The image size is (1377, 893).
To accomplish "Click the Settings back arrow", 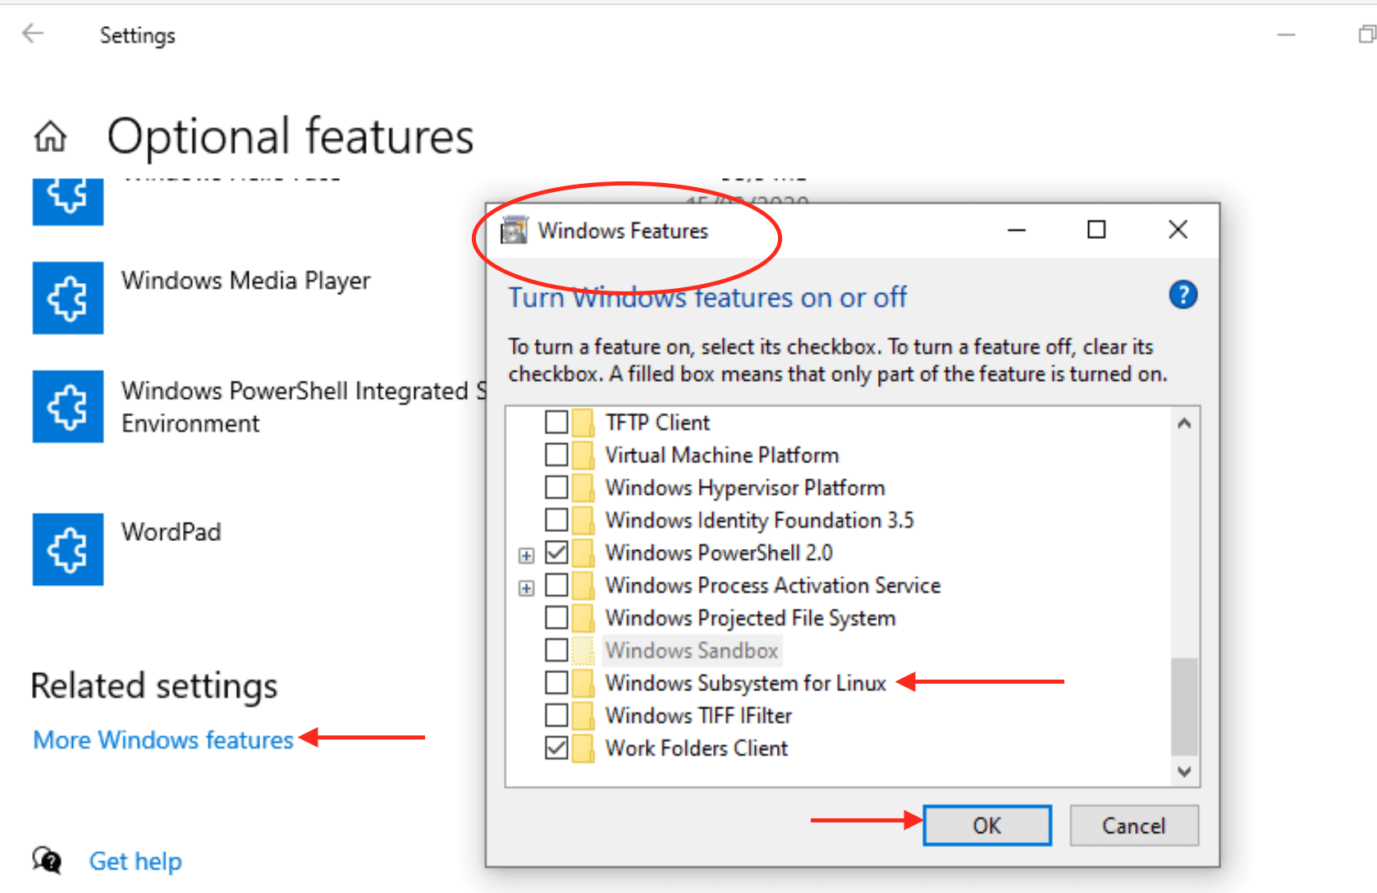I will 33,34.
